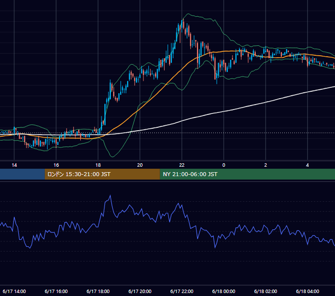The width and height of the screenshot is (335, 296).
Task: Click the 6/17 14:00 date label
Action: point(14,292)
